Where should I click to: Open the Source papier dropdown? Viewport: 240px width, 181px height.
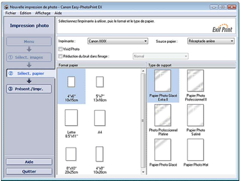[x=211, y=41]
